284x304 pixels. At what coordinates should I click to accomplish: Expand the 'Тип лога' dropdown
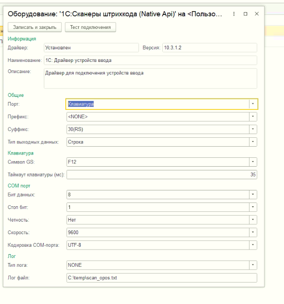tap(253, 265)
